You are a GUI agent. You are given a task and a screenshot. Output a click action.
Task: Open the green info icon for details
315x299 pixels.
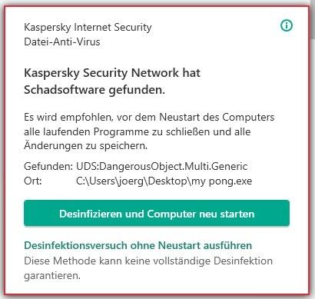click(287, 25)
